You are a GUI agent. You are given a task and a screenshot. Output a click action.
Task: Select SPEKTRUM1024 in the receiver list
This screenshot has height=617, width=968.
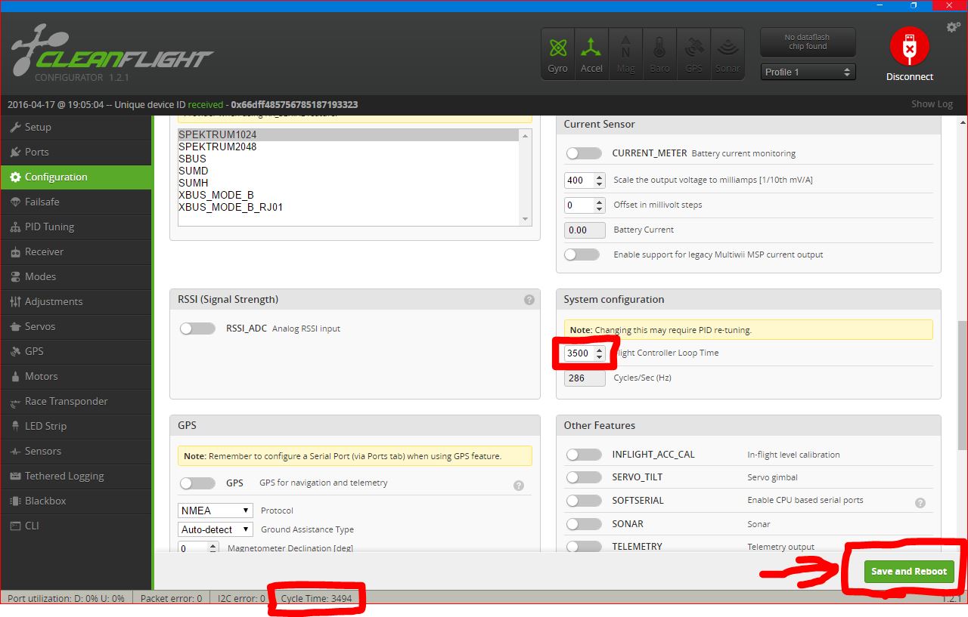coord(349,135)
